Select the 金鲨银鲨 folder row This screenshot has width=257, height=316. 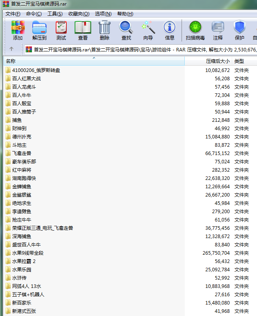tap(130, 195)
